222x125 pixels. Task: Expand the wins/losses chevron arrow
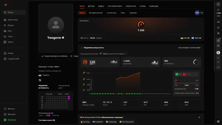(x=189, y=74)
